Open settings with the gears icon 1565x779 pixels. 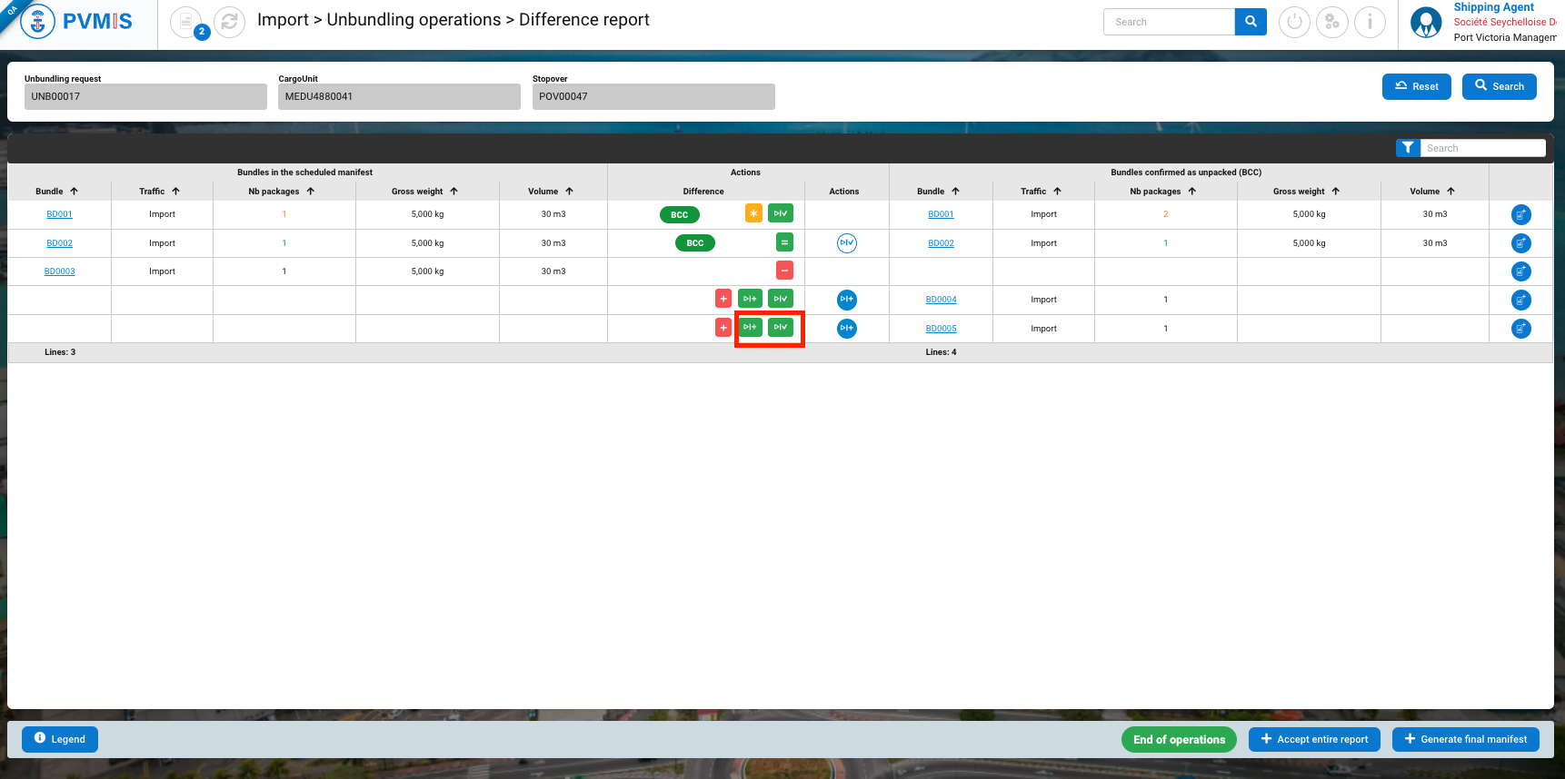click(1331, 22)
